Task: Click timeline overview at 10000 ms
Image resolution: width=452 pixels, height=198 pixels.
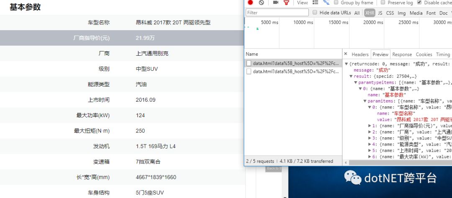Action: [x=303, y=22]
